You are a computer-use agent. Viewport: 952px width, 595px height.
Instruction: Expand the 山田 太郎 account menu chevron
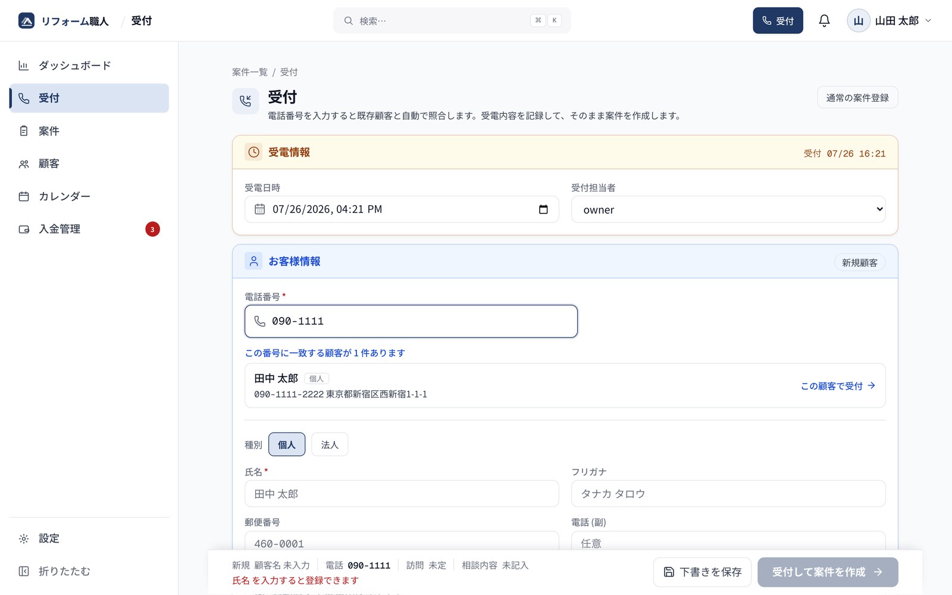click(x=928, y=21)
